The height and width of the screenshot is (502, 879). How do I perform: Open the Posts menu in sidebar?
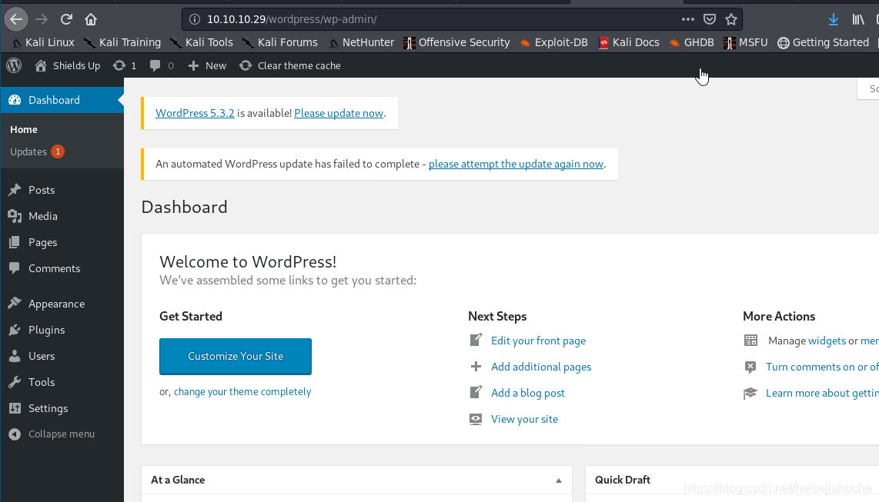coord(62,191)
